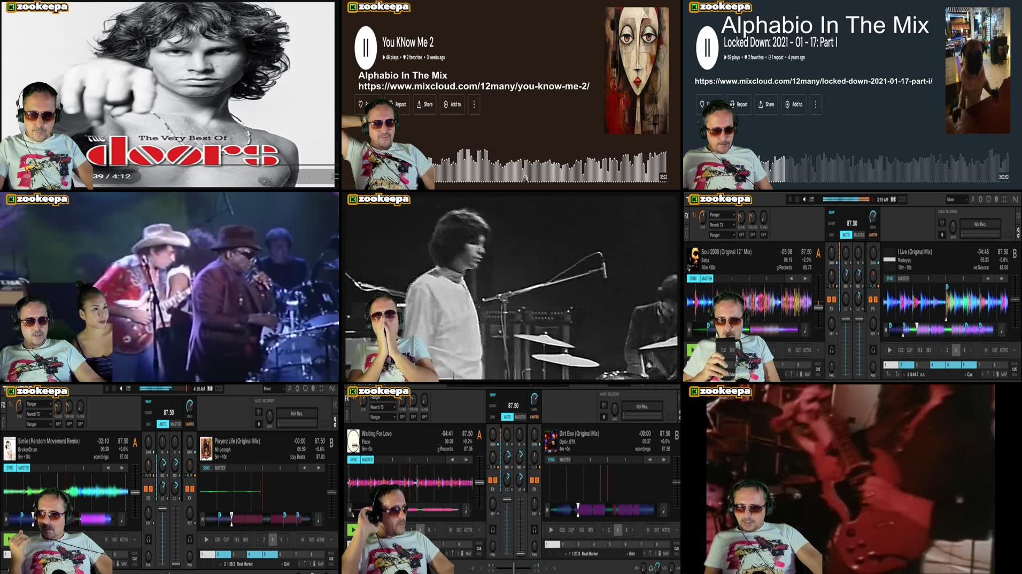The width and height of the screenshot is (1022, 574).
Task: Open the three-dot options menu on the Mixcloud player
Action: click(474, 105)
